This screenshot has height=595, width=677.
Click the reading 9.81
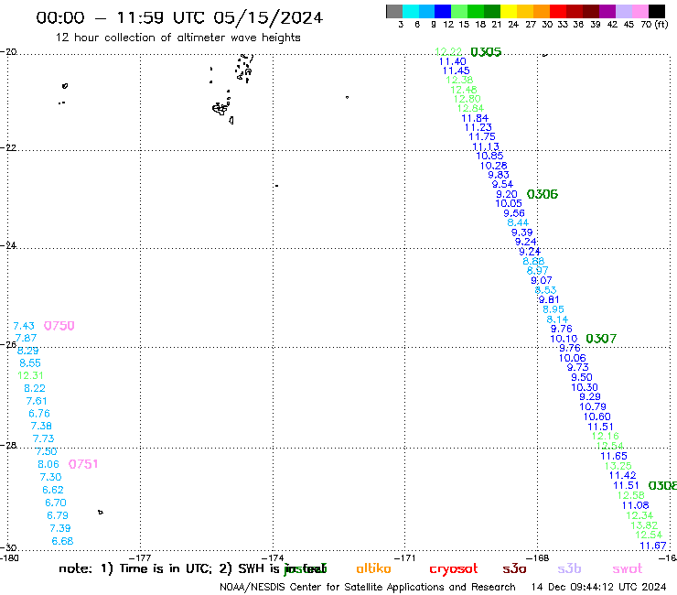click(549, 299)
